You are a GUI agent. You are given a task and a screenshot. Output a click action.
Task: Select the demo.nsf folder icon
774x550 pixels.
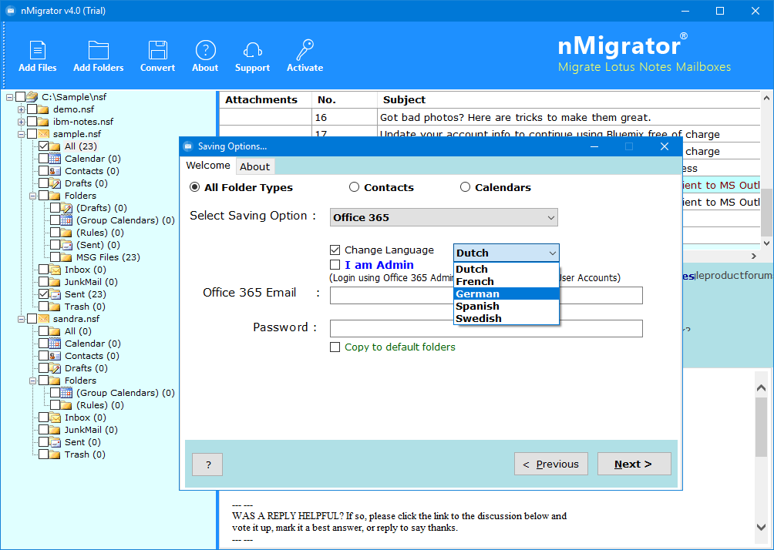pyautogui.click(x=43, y=109)
